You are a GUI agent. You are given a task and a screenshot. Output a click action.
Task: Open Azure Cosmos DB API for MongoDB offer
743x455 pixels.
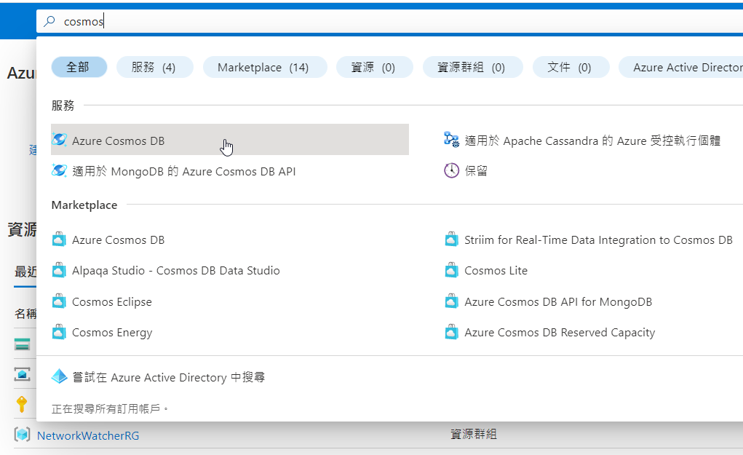point(558,301)
